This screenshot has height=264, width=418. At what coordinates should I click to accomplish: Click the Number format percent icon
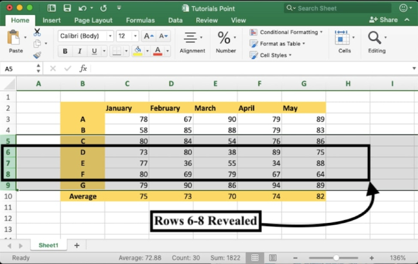click(225, 39)
